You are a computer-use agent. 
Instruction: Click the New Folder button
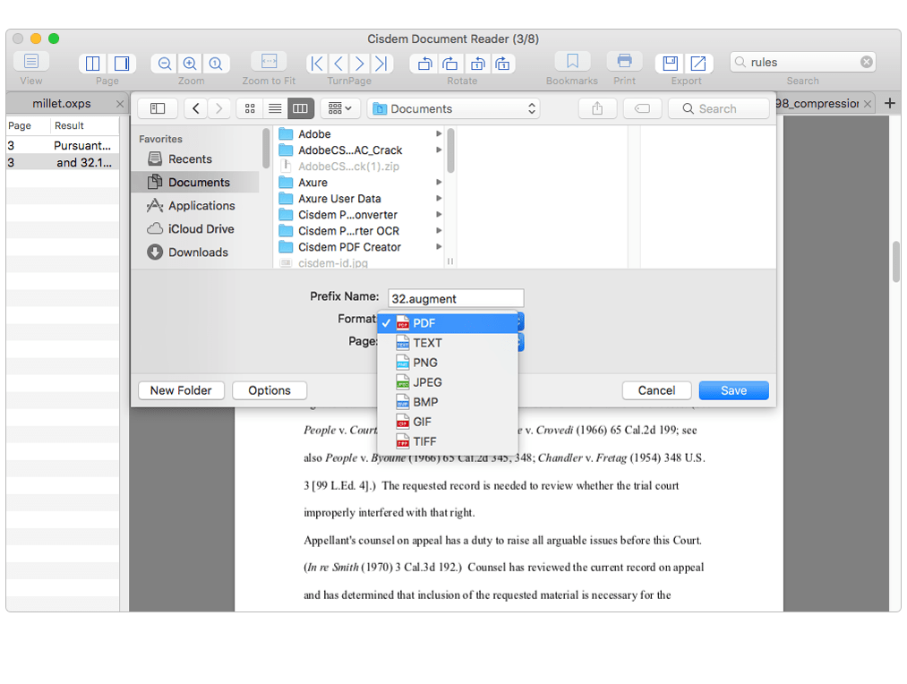(x=181, y=390)
